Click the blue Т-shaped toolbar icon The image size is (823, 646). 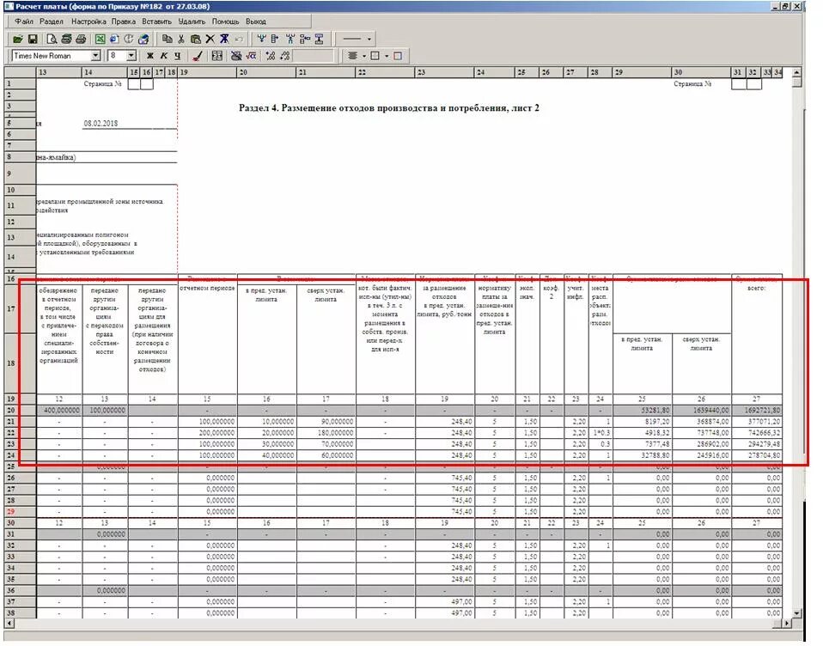point(319,39)
